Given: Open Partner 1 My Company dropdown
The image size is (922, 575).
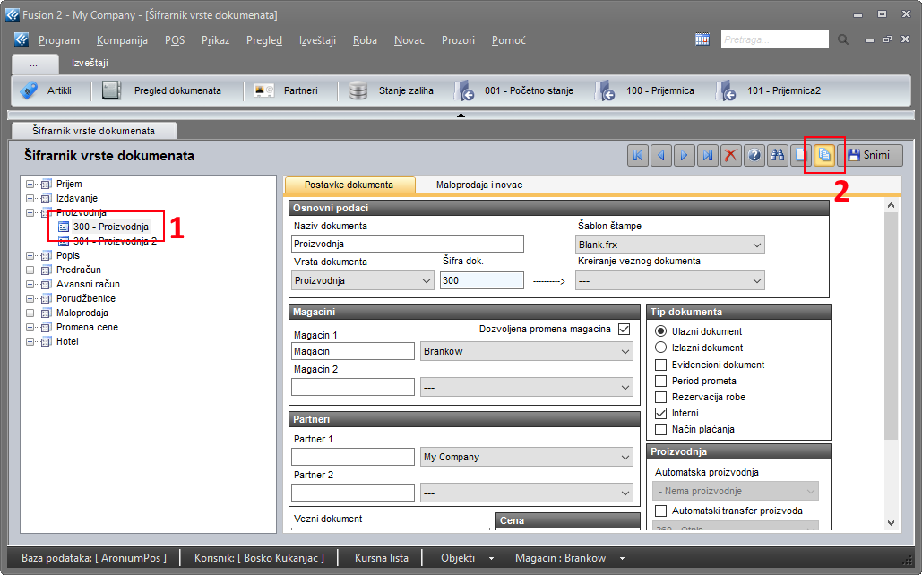Looking at the screenshot, I should (526, 457).
